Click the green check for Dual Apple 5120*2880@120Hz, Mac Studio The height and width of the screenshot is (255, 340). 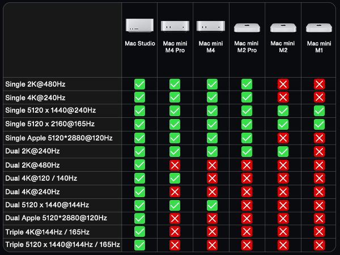coord(139,218)
